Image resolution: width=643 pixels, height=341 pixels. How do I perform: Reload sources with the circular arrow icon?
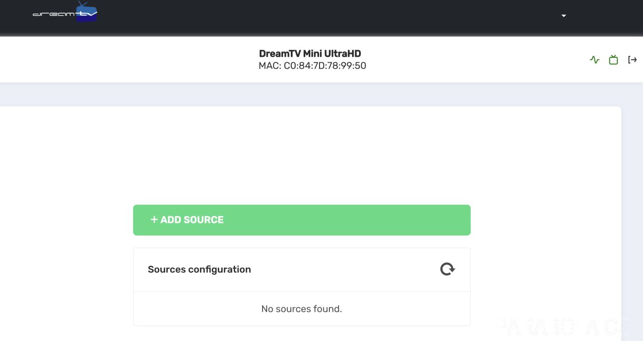click(448, 269)
